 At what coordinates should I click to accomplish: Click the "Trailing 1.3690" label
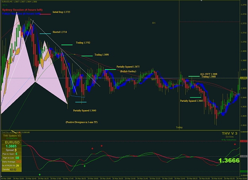102,55
